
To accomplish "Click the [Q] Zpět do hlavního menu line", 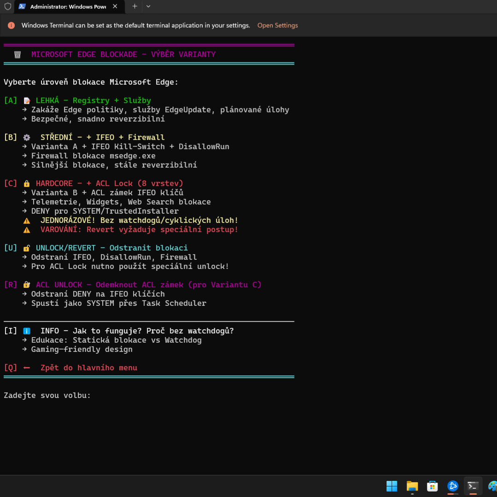I will click(70, 368).
